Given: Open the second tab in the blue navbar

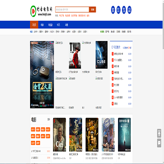Looking at the screenshot, I should 42,25.
